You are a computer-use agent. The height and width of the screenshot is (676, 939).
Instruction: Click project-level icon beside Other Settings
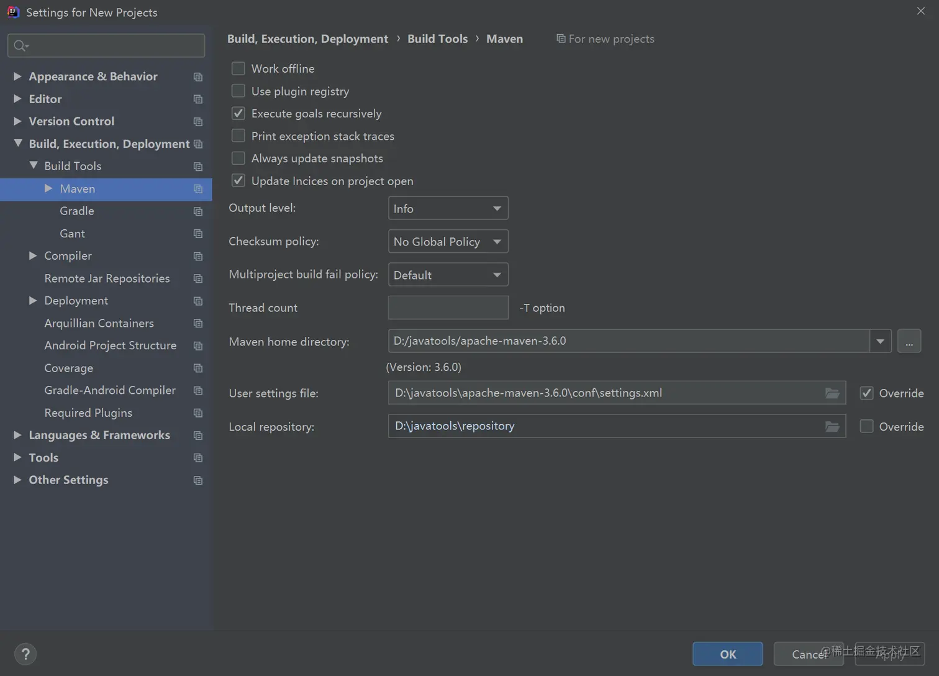coord(198,480)
